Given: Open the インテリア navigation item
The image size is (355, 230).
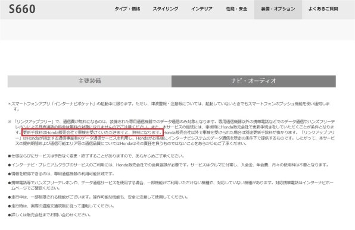Looking at the screenshot, I should [x=202, y=9].
